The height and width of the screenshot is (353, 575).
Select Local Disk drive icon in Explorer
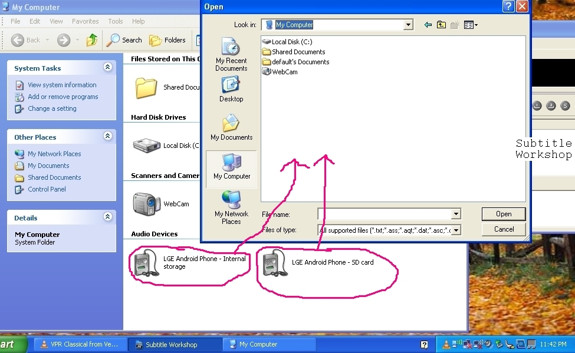pos(147,146)
